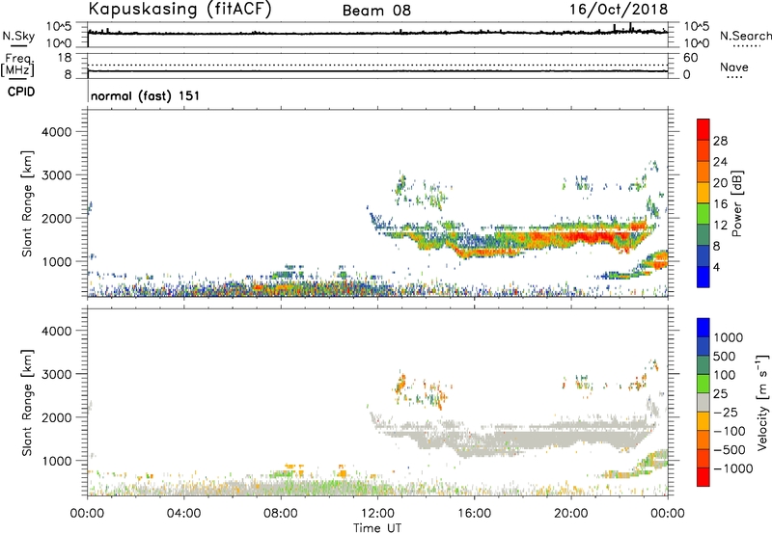Click the Nave legend label
The width and height of the screenshot is (772, 534).
734,67
